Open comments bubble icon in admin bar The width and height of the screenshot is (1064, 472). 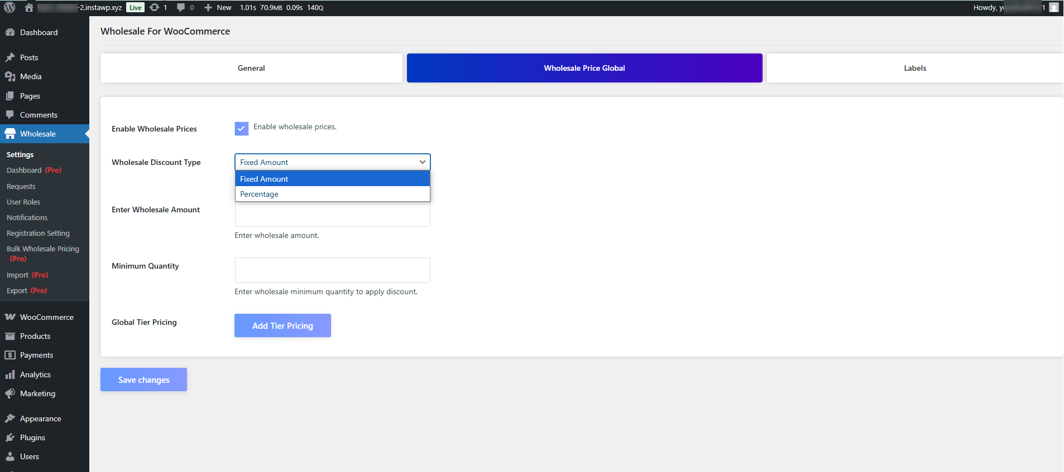pos(181,7)
